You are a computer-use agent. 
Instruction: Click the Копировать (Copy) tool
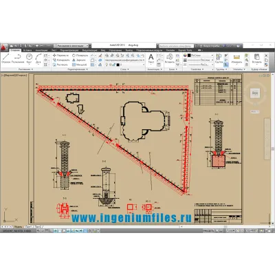click(x=61, y=60)
